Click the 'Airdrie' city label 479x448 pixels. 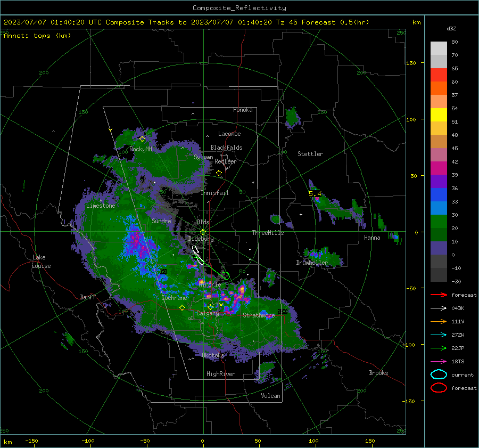tap(210, 284)
